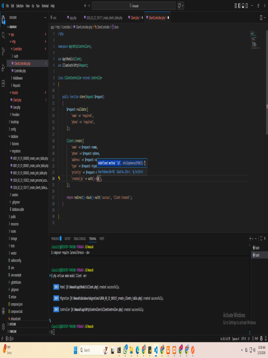Viewport: 268px width, 358px height.
Task: Open the Search view in activity bar
Action: (3, 36)
